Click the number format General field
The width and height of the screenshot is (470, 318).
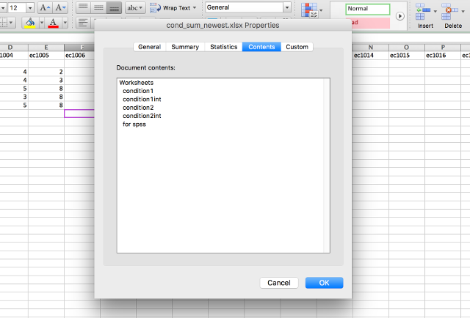pos(244,7)
